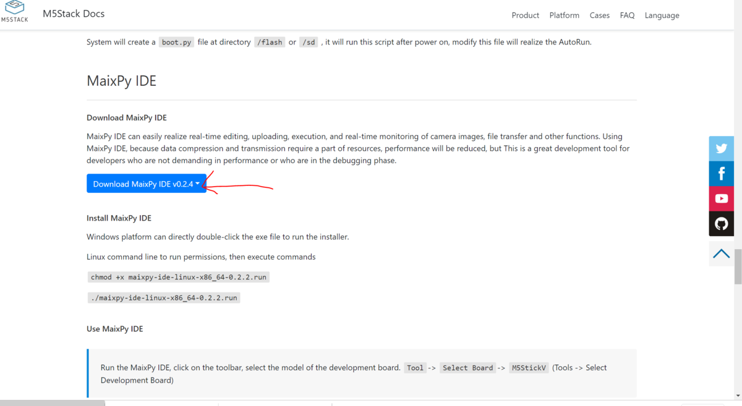Click the 'Install MaixPy IDE' subheading

point(119,218)
